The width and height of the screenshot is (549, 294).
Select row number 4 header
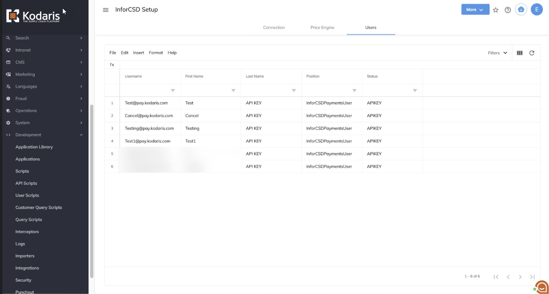click(x=112, y=141)
